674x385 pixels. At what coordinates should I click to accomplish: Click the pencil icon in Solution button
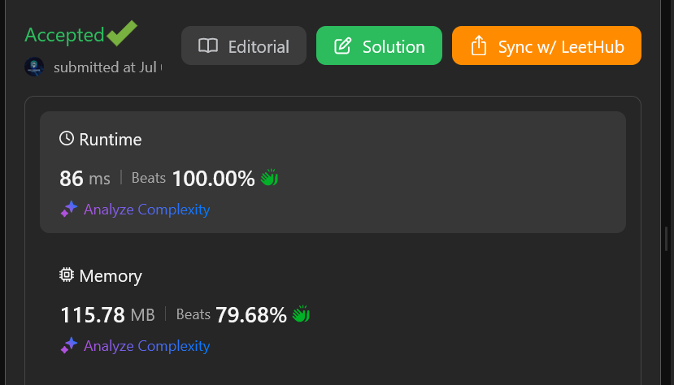343,46
